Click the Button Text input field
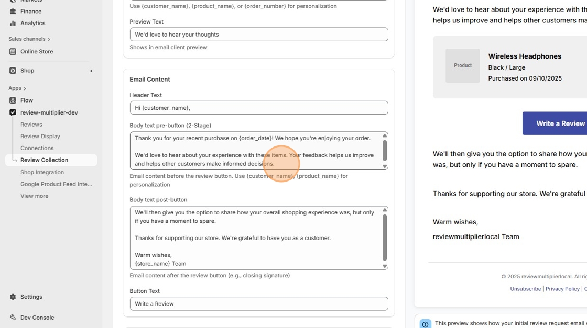 [259, 304]
